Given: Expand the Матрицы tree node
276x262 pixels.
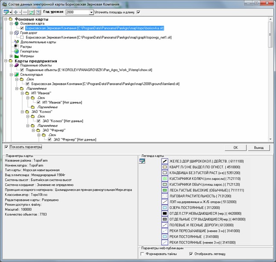Looking at the screenshot, I should tap(11, 56).
